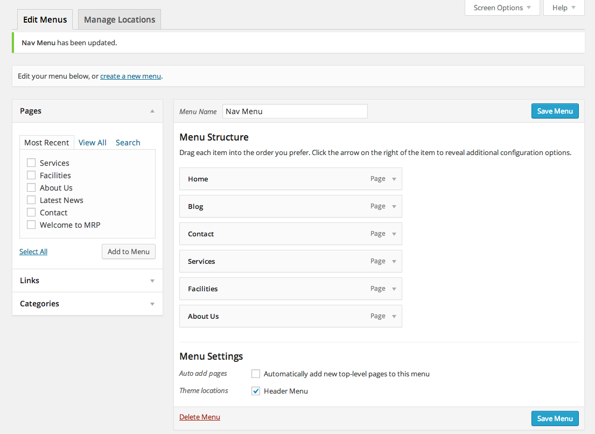Expand the Links panel
595x434 pixels.
coord(152,281)
